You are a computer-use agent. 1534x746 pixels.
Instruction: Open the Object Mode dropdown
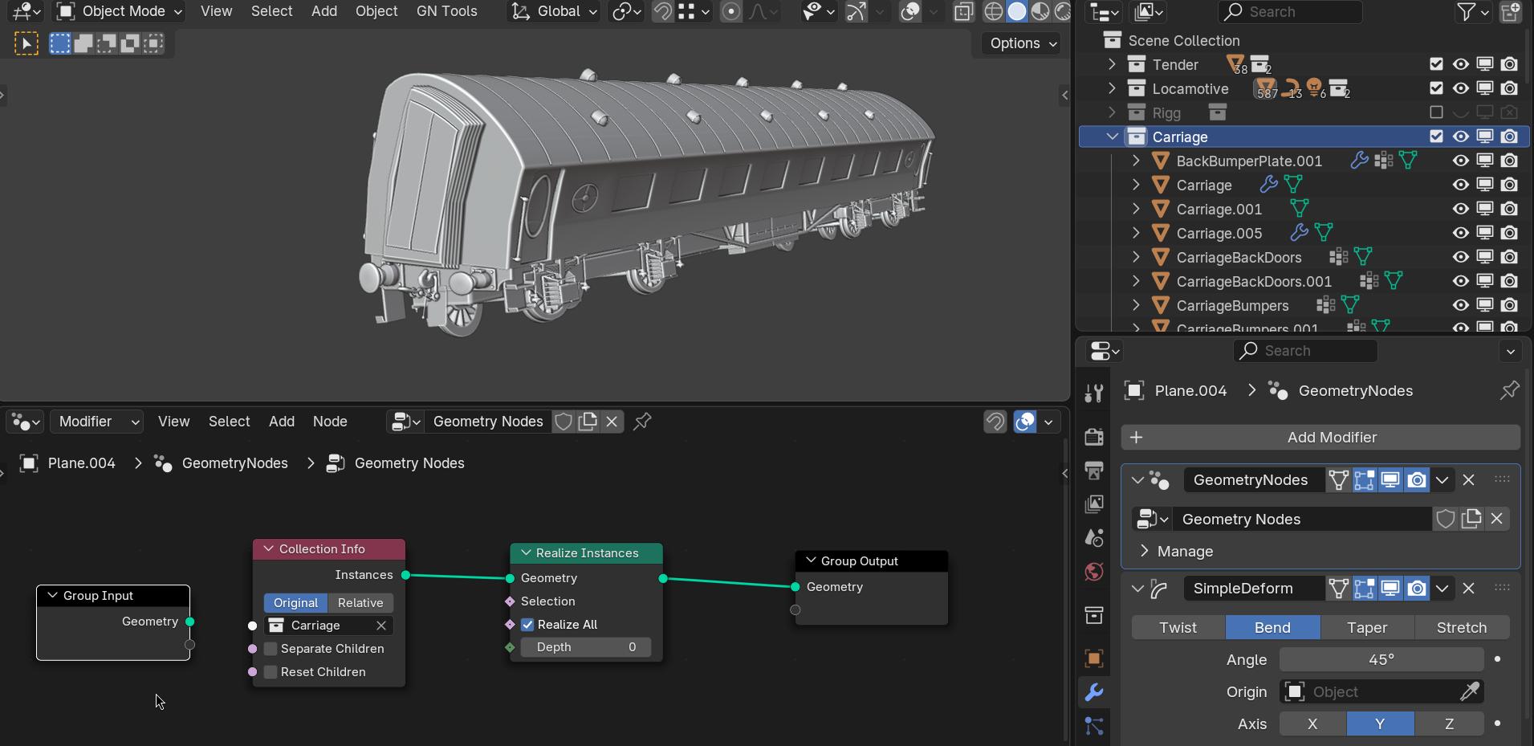click(x=120, y=11)
